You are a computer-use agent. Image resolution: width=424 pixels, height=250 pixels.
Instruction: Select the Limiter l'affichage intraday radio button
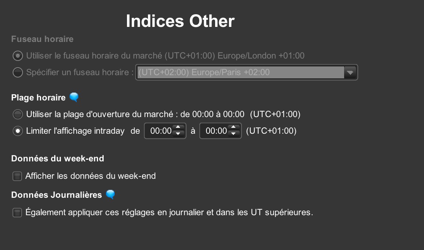click(17, 131)
